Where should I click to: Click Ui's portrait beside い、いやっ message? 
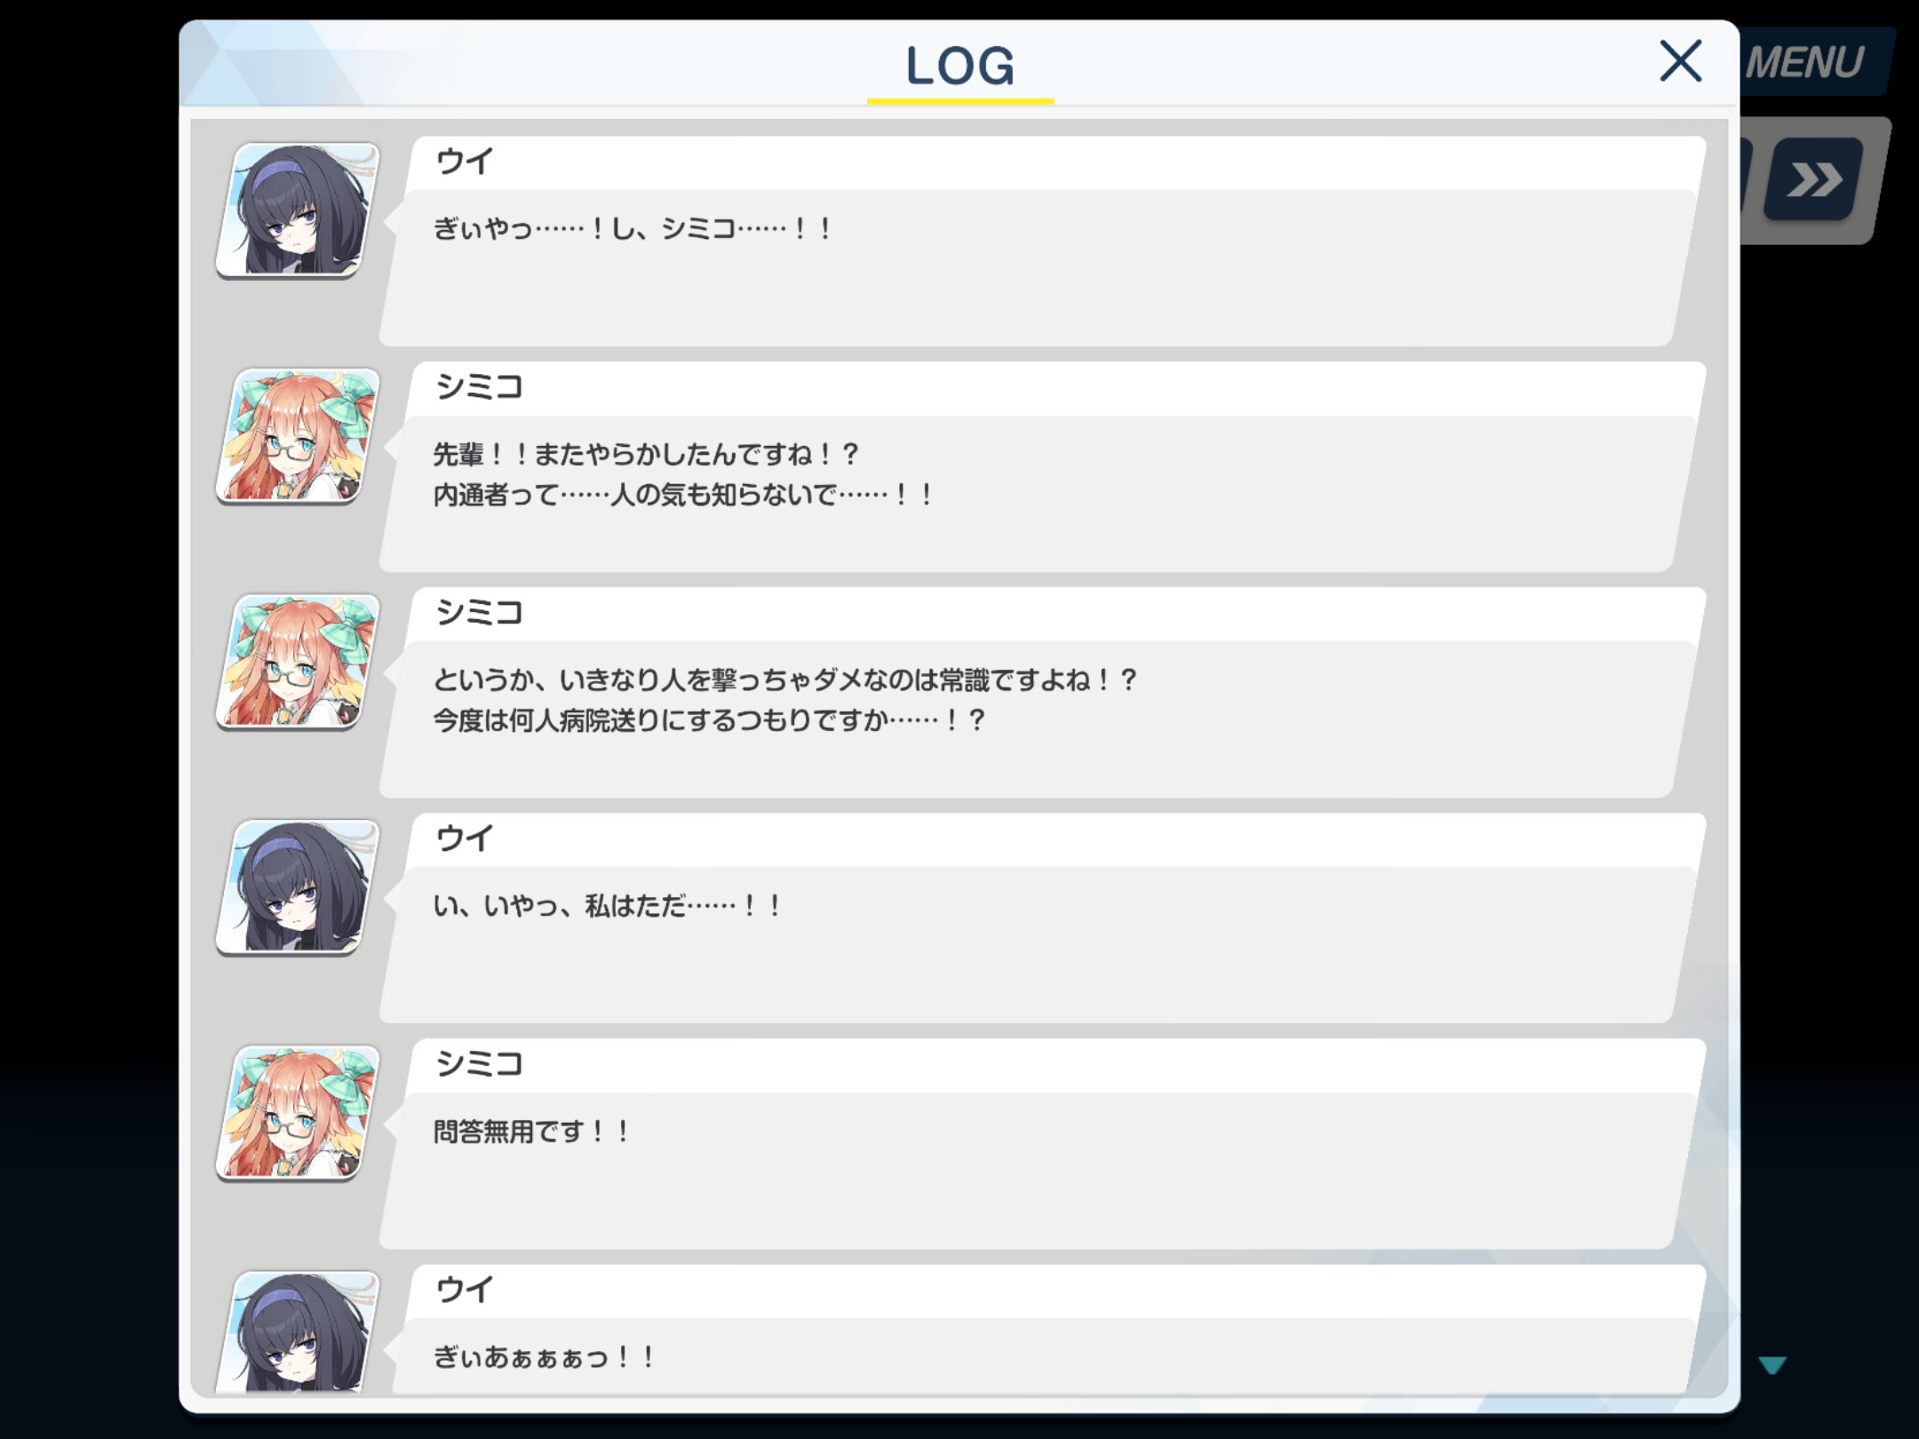click(x=299, y=887)
